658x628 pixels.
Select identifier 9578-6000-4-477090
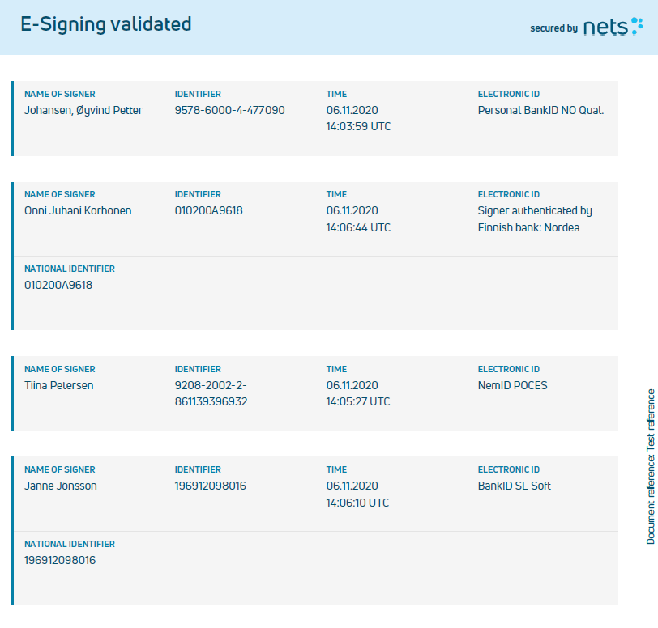click(x=230, y=110)
